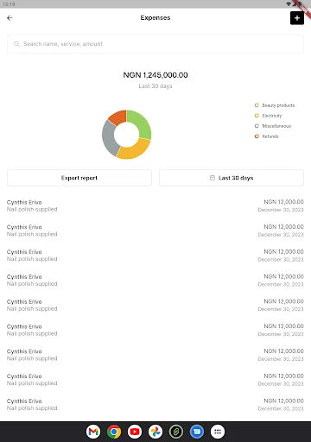Click the Beauty products legend label

click(278, 105)
